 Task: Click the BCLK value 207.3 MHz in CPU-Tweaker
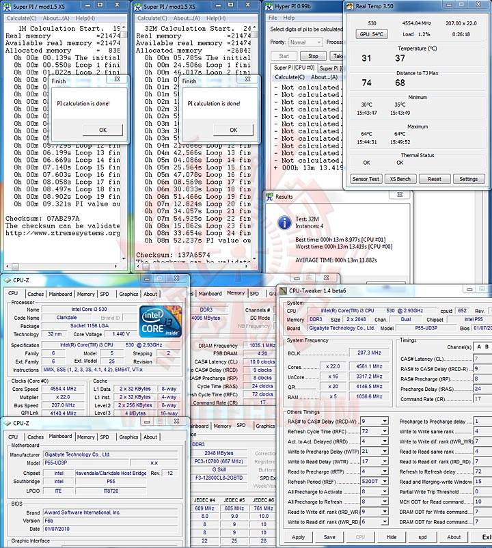pyautogui.click(x=369, y=353)
